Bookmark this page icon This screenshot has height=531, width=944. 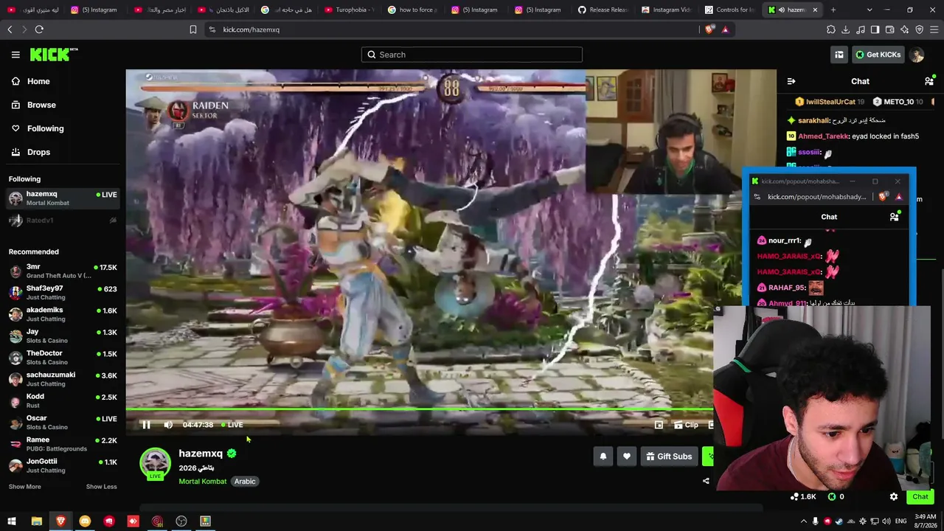pyautogui.click(x=193, y=29)
